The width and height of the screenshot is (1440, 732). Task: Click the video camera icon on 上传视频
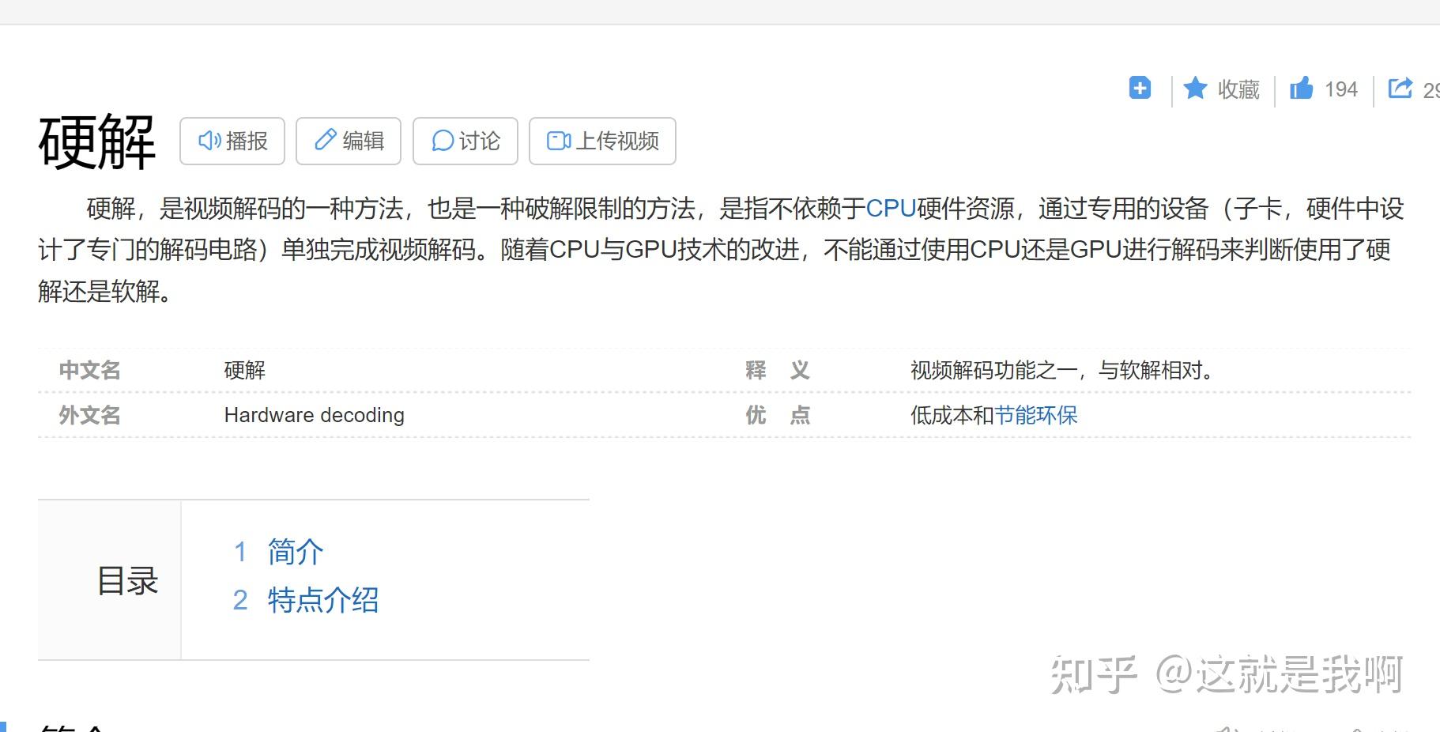pos(560,141)
